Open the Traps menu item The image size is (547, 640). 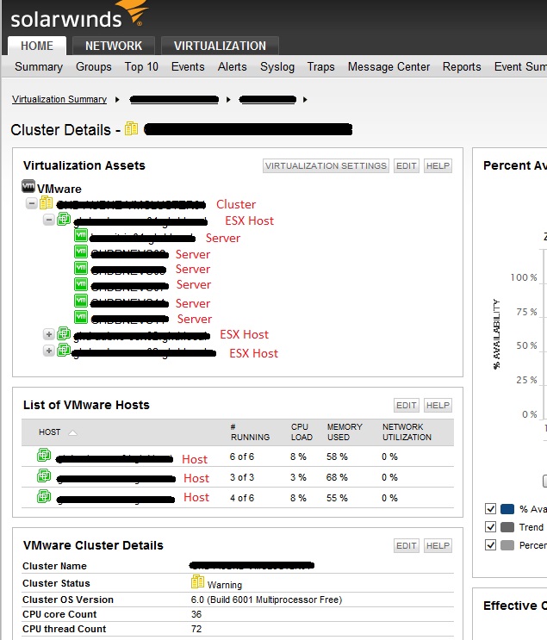point(320,66)
